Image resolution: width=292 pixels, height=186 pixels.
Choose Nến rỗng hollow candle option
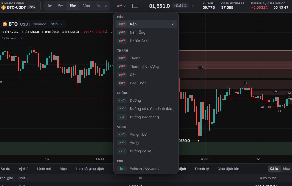tap(146, 32)
